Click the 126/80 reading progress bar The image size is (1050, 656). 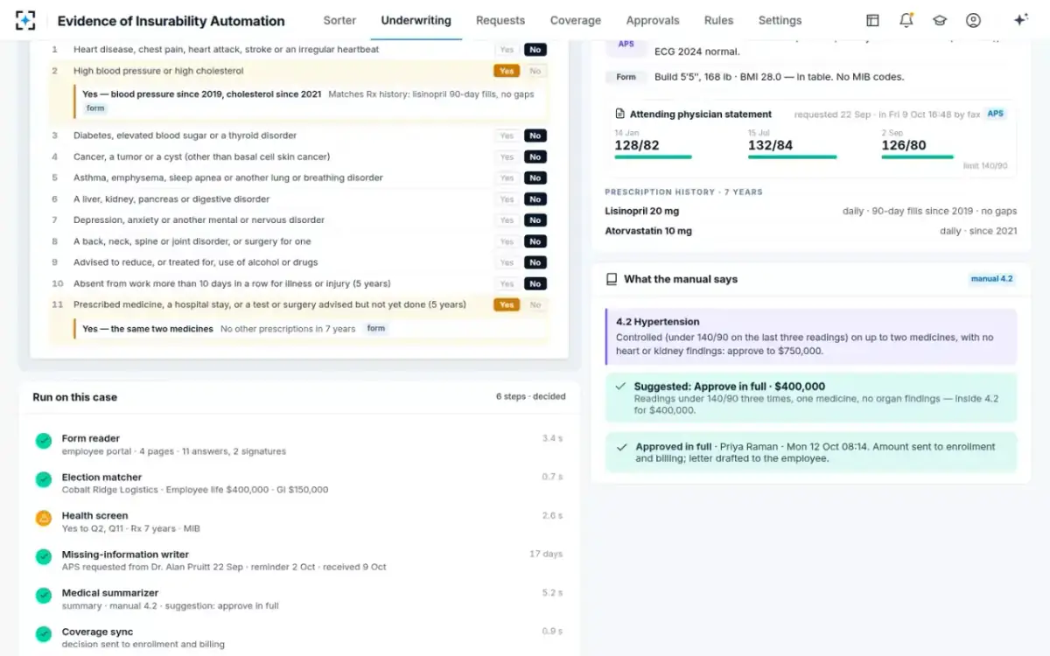[917, 157]
